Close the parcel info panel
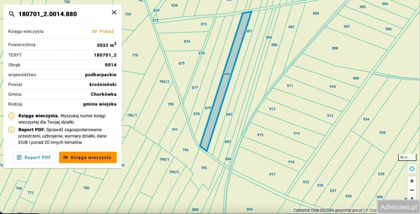Image resolution: width=420 pixels, height=214 pixels. coord(114,12)
